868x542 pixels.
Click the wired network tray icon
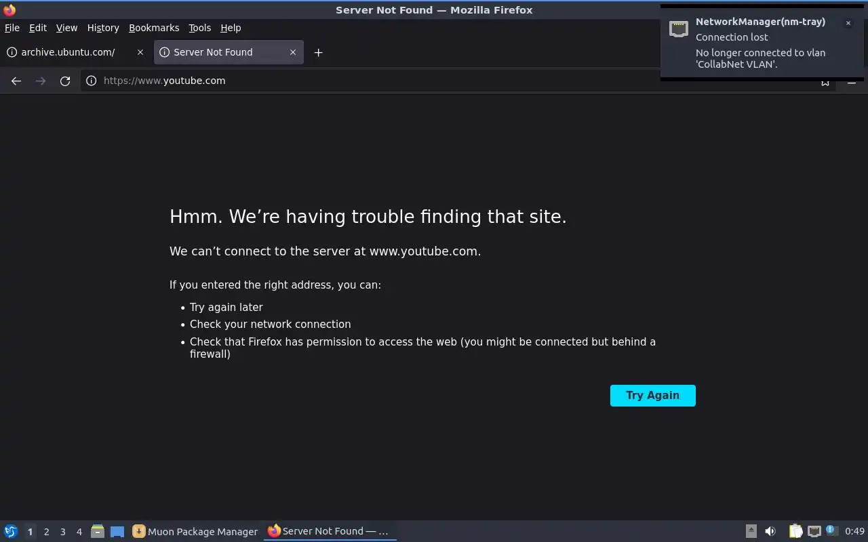[814, 531]
